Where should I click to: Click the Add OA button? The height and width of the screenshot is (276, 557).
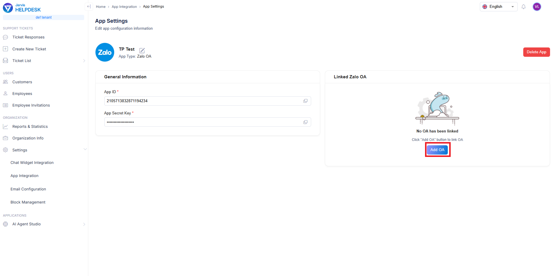pos(437,150)
